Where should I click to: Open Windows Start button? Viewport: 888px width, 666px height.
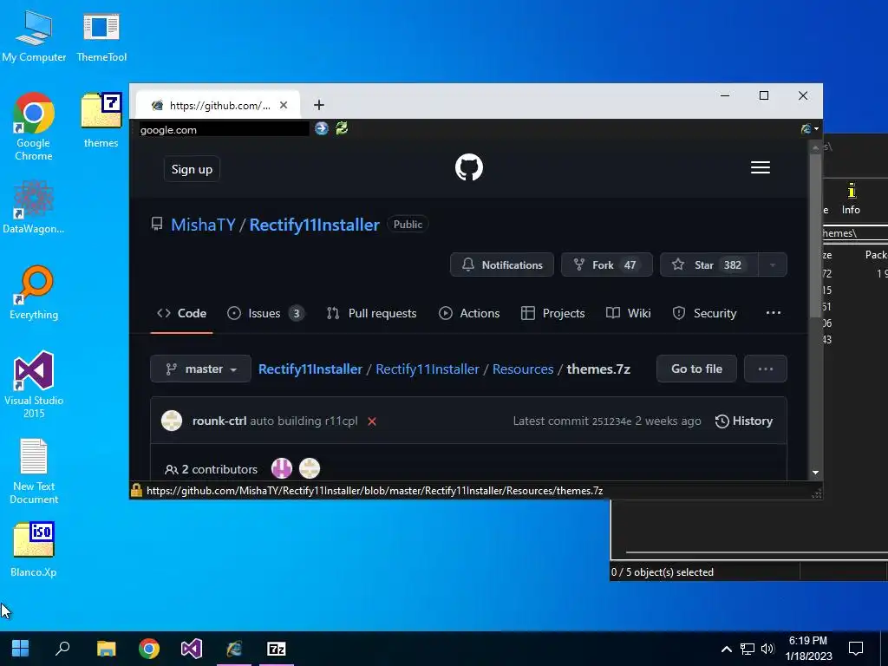coord(21,649)
